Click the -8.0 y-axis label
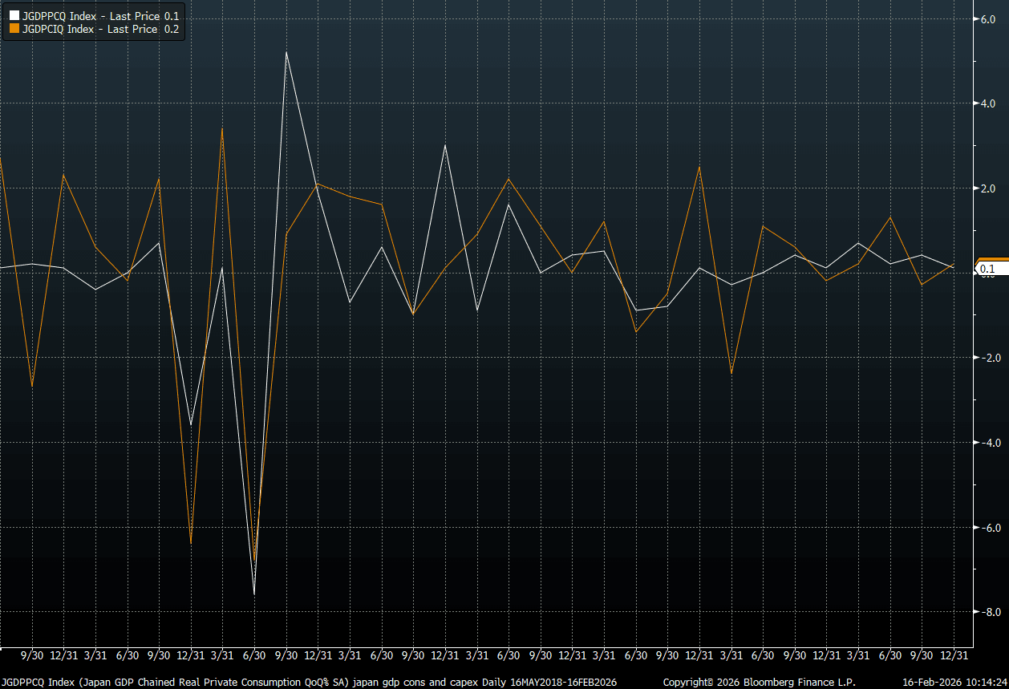1009x689 pixels. pyautogui.click(x=985, y=612)
